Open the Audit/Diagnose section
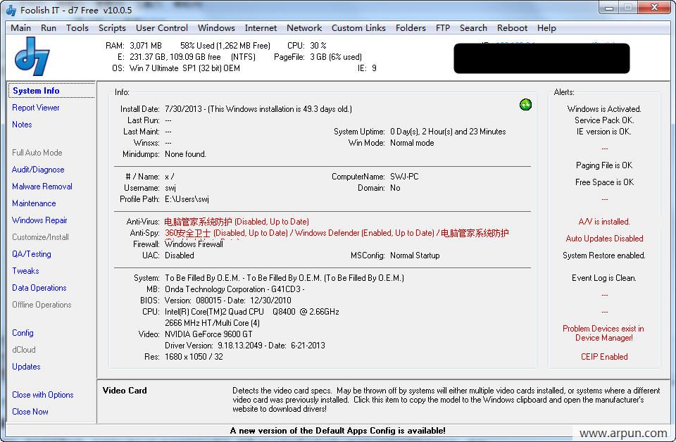The height and width of the screenshot is (442, 676). (x=38, y=170)
